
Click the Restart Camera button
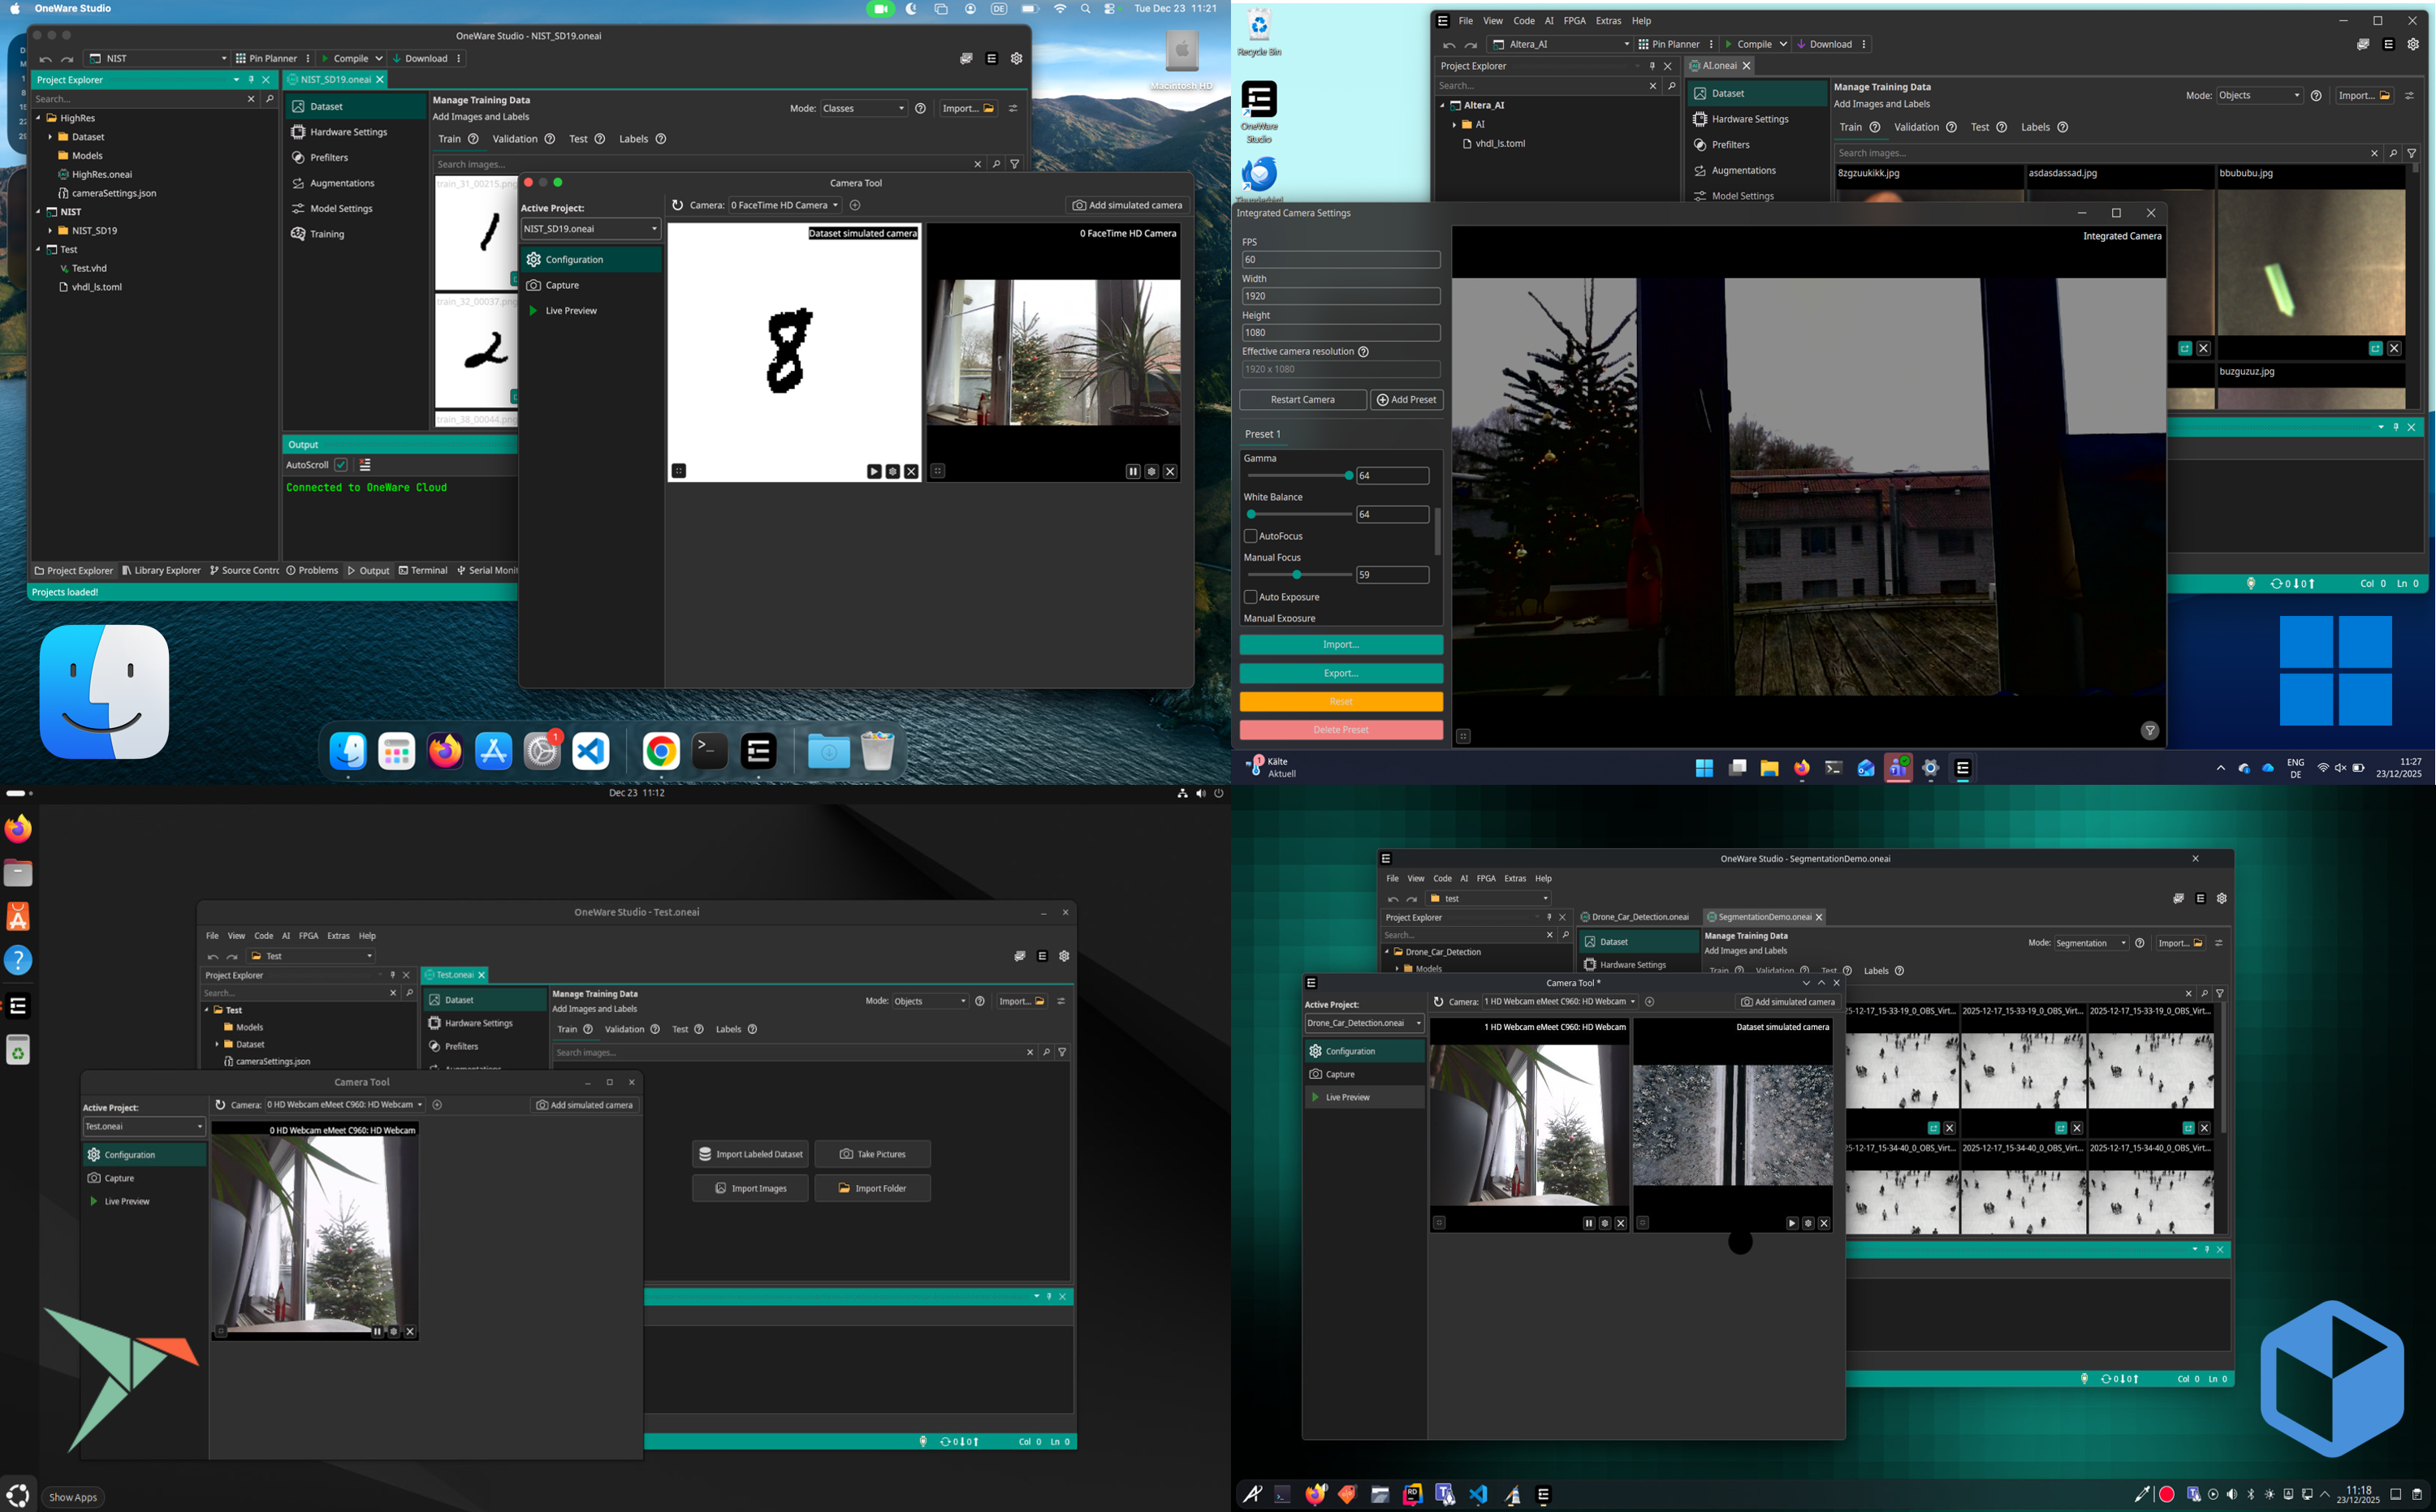[x=1302, y=399]
